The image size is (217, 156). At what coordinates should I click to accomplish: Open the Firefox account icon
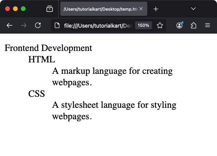(x=179, y=25)
